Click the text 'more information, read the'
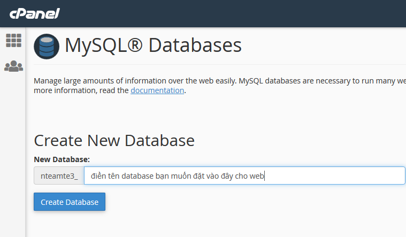This screenshot has height=237, width=406. click(x=81, y=90)
